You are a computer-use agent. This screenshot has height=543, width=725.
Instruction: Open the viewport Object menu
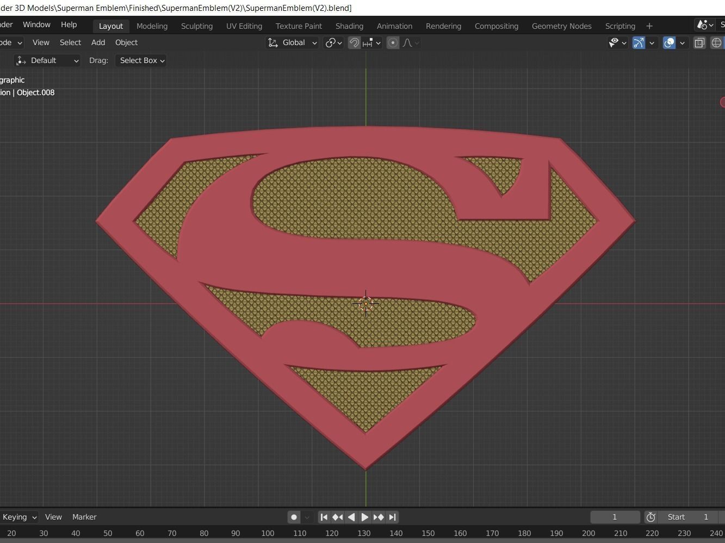(x=126, y=42)
